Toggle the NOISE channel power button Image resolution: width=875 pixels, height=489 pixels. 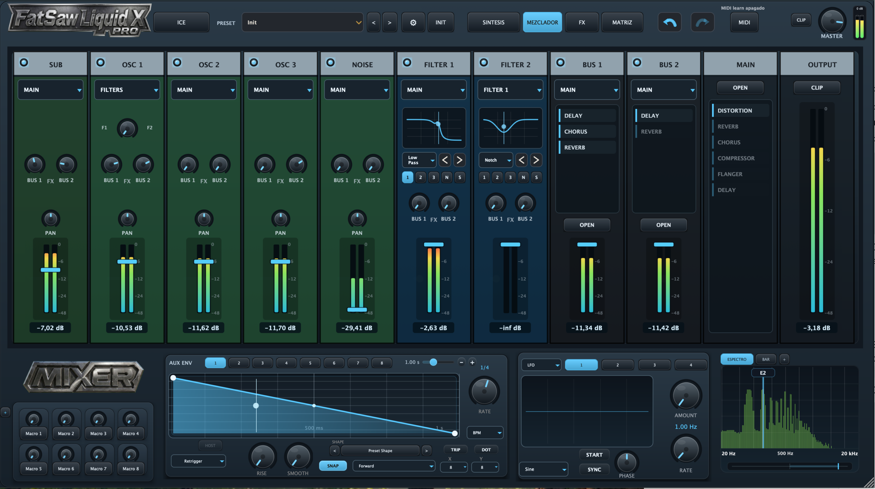point(330,62)
